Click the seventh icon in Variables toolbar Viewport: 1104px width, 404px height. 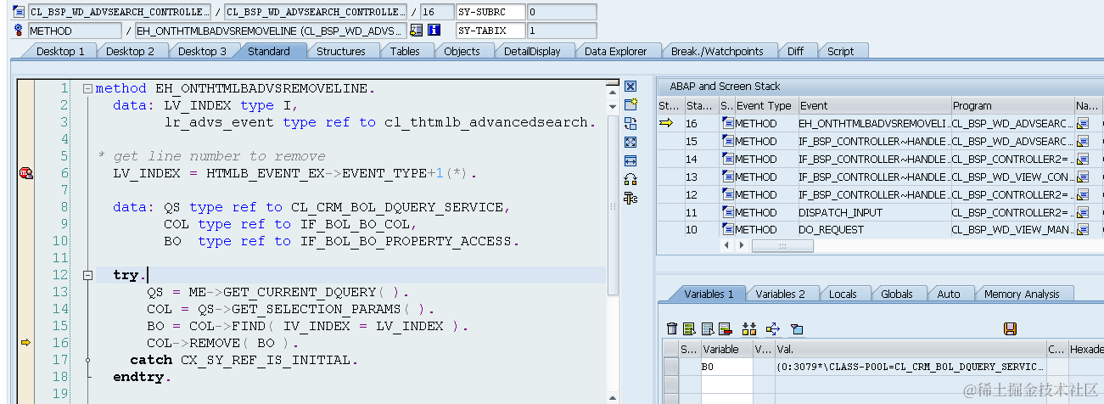click(x=796, y=328)
